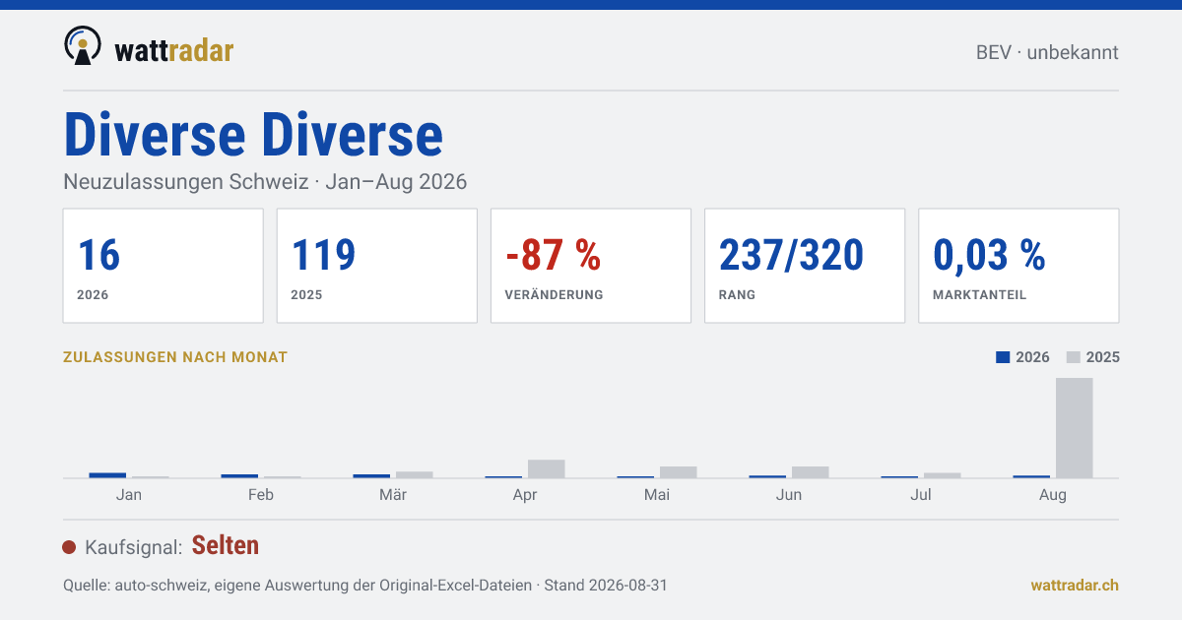Open the wattradar.ch link
This screenshot has height=620, width=1182.
1075,585
